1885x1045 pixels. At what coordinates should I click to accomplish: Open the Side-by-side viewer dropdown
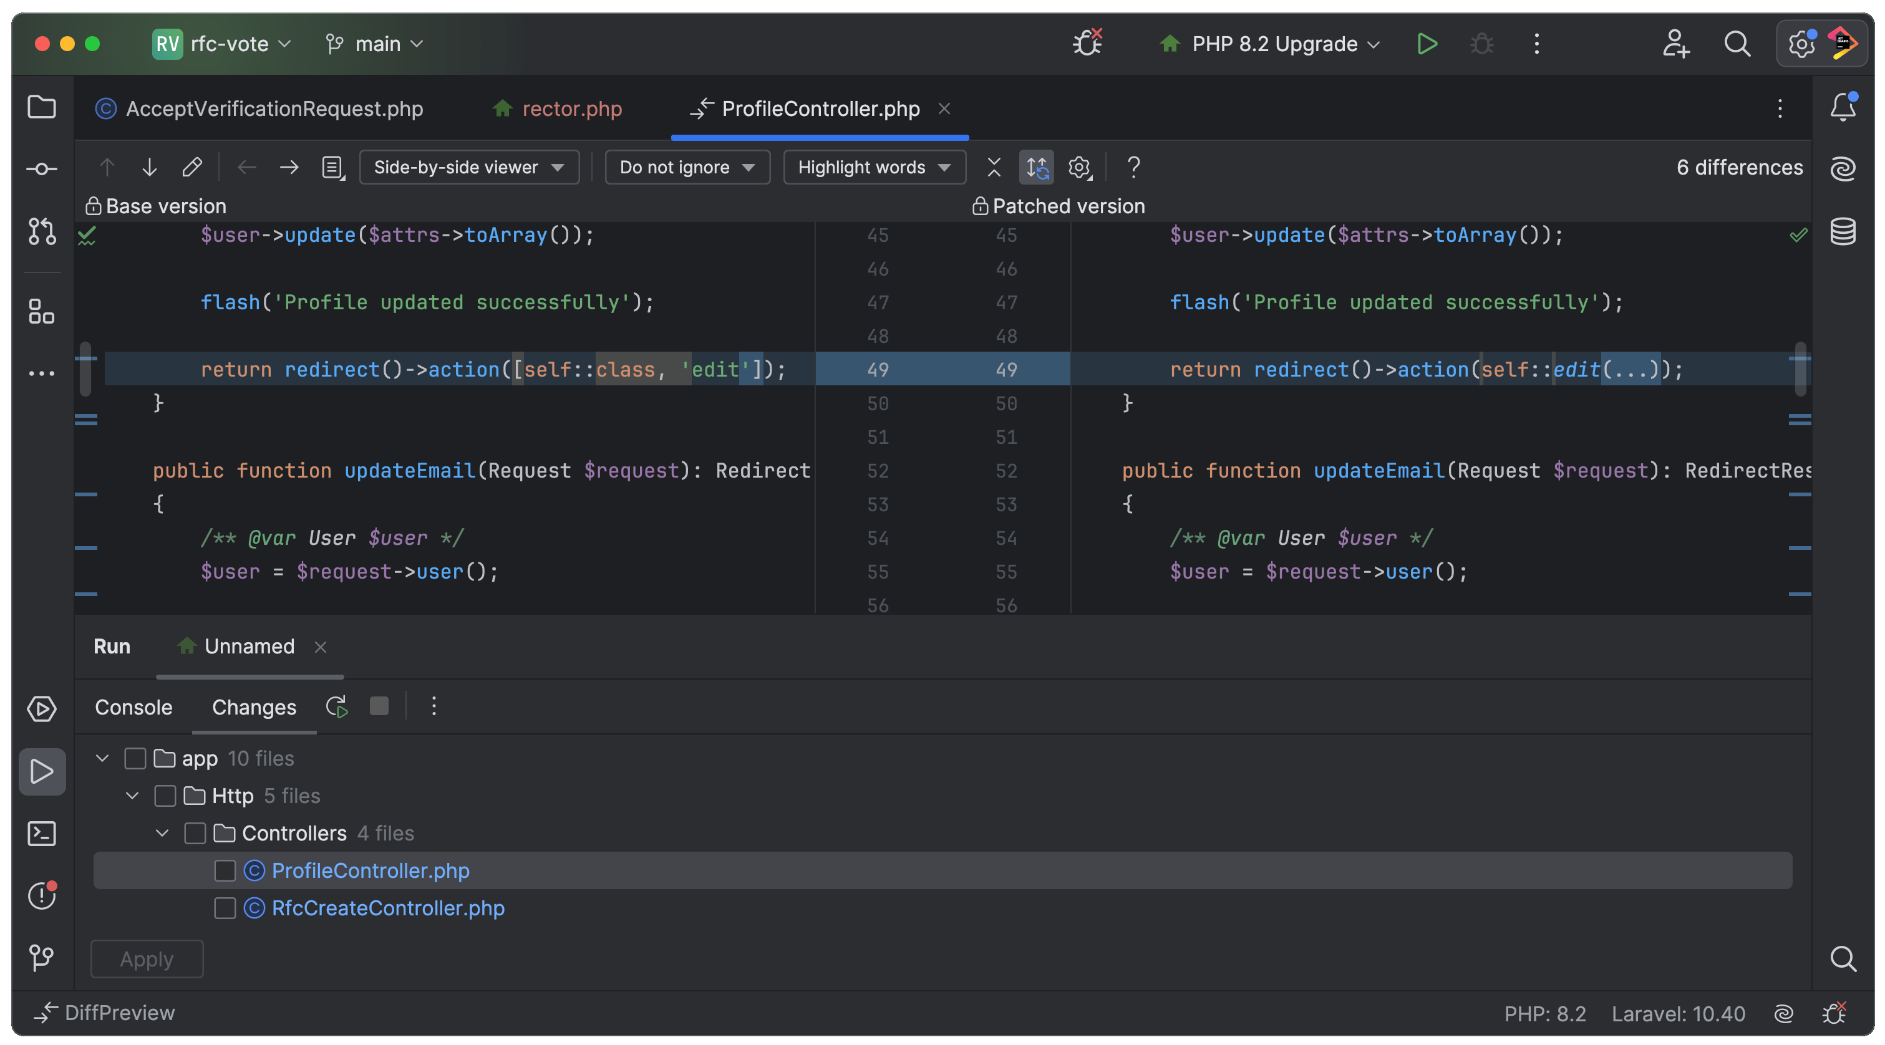click(469, 168)
